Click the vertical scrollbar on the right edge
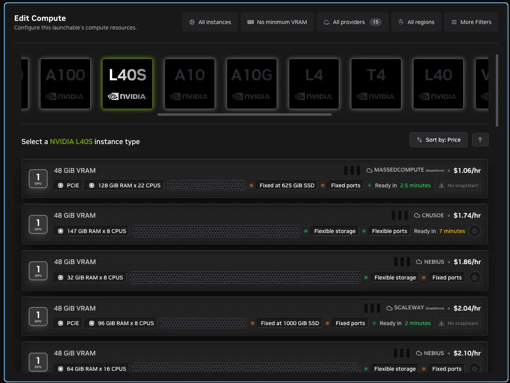This screenshot has width=510, height=383. (x=497, y=91)
